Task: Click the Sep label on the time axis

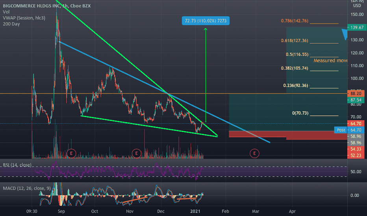Action: [x=61, y=211]
